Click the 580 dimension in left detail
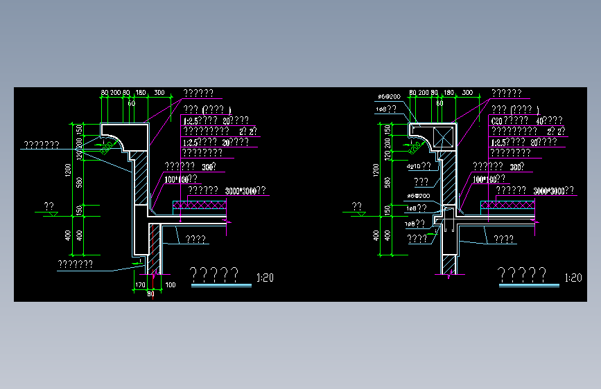 pyautogui.click(x=79, y=183)
